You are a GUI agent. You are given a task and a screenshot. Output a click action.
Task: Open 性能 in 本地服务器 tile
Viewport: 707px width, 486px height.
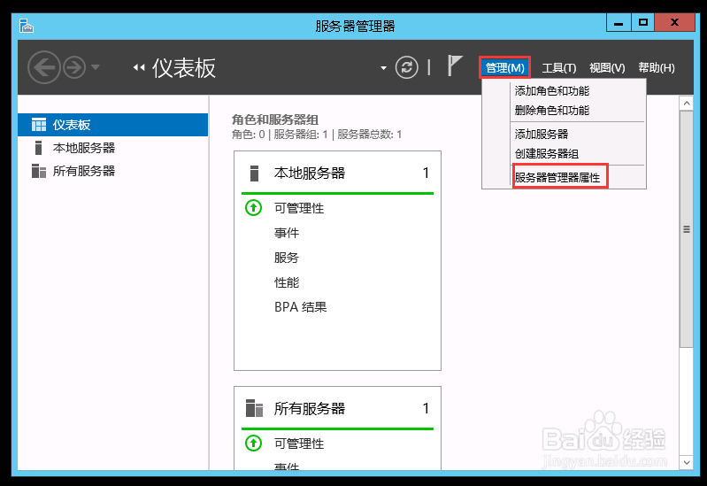[x=287, y=282]
